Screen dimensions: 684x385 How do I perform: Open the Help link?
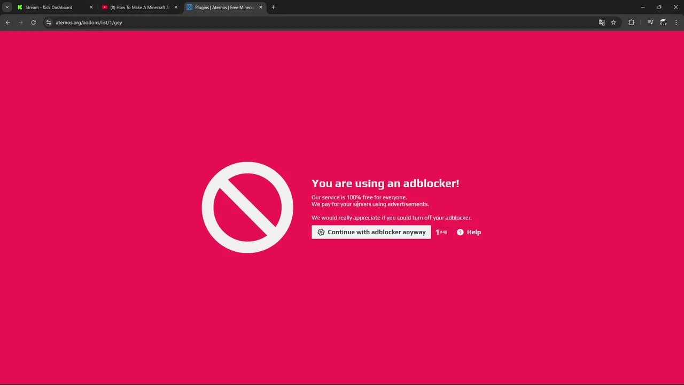tap(473, 232)
